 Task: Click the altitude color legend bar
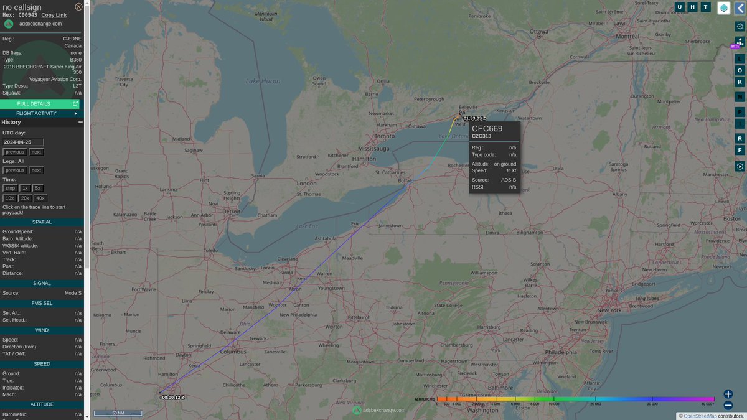point(576,399)
